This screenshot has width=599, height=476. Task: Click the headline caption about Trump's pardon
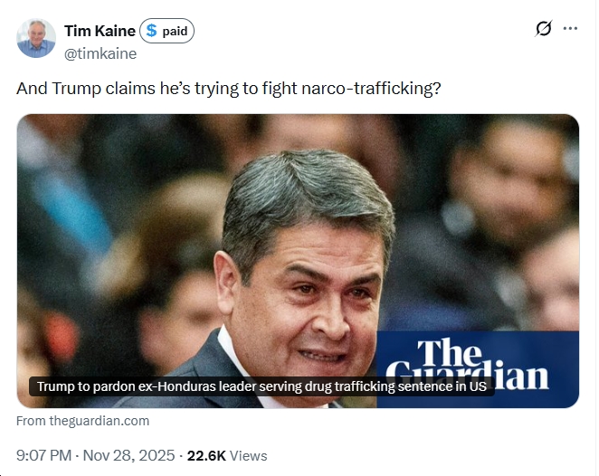(261, 386)
